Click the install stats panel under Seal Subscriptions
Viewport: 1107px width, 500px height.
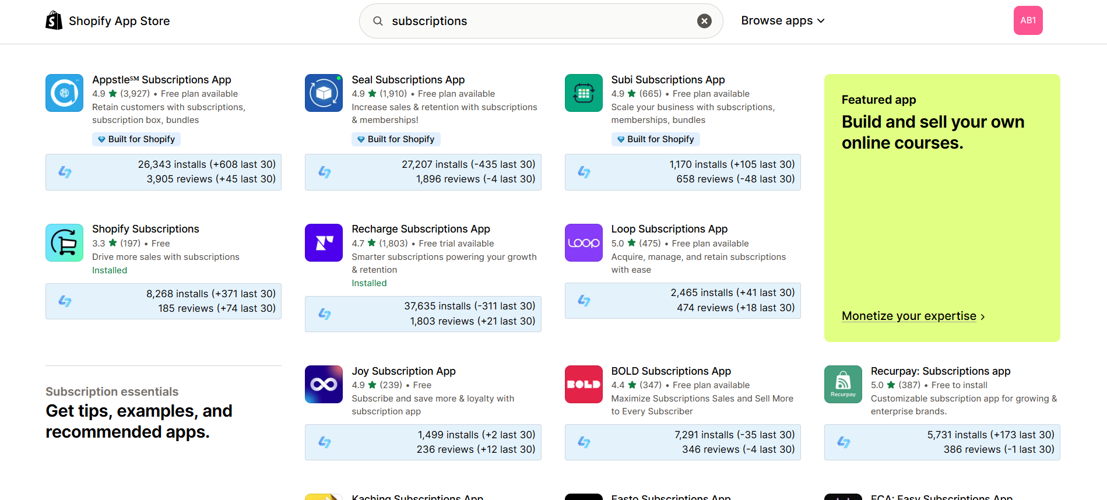click(x=423, y=172)
